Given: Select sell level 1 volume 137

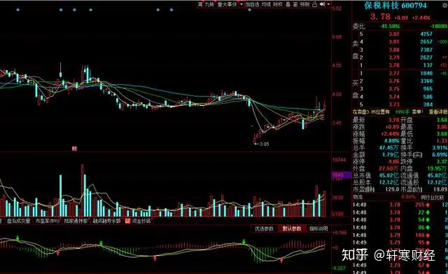Looking at the screenshot, I should coord(428,65).
